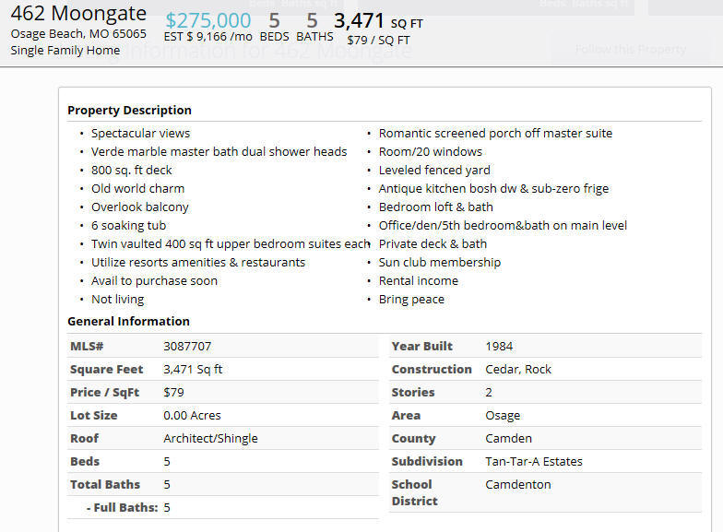The height and width of the screenshot is (532, 723).
Task: Click Square Feet value '3,471 Sq ft'
Action: tap(193, 369)
